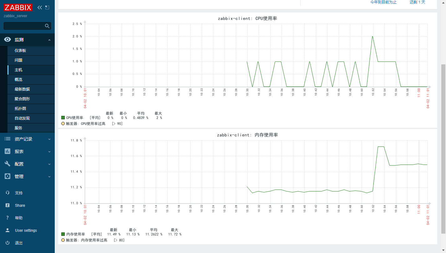Click the 配置 wrench icon
Viewport: 446px width, 253px height.
click(x=8, y=164)
